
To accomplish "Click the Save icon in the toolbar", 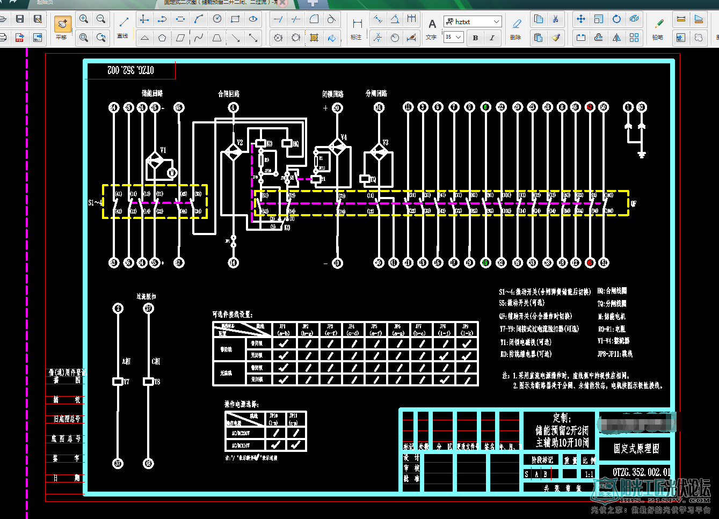I will 20,19.
